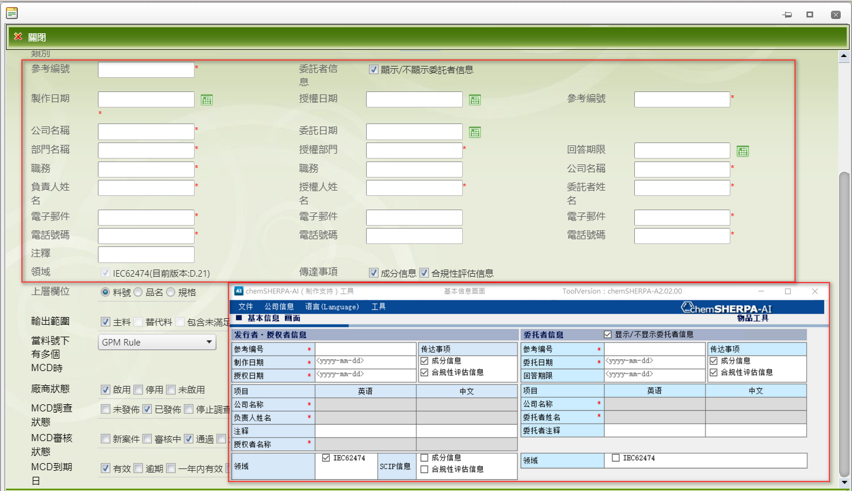Image resolution: width=852 pixels, height=491 pixels.
Task: Check 合规性评估信息 under SCIP信息 in chemSHERPA
Action: click(424, 469)
